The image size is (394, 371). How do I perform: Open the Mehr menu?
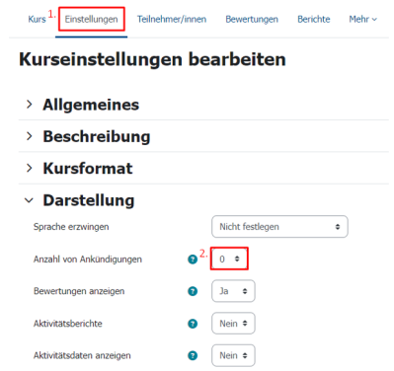(x=362, y=20)
